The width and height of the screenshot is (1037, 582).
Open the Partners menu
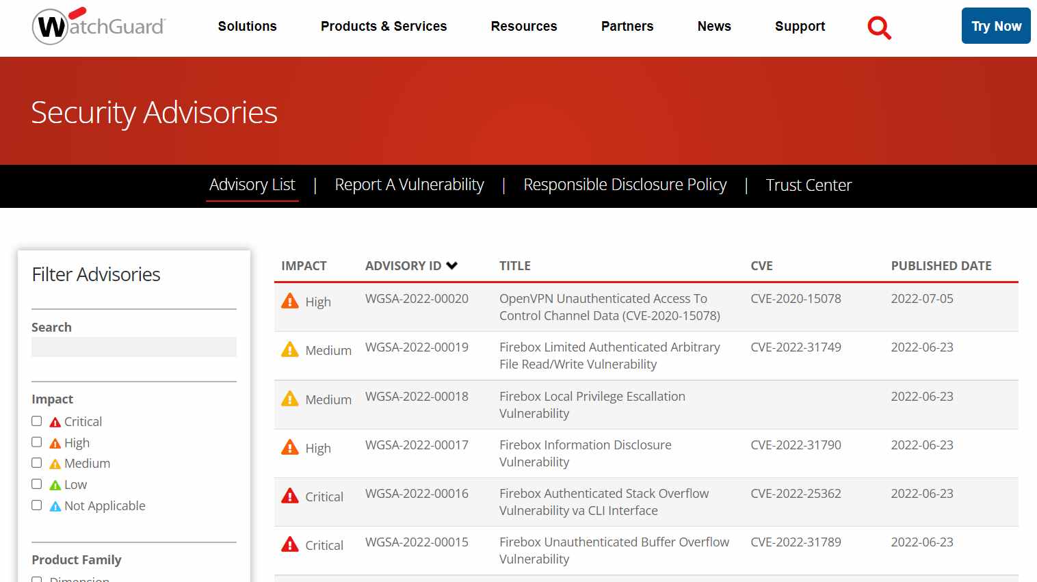click(x=627, y=27)
